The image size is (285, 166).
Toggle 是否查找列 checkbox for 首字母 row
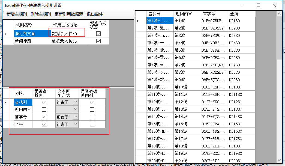[x=44, y=117]
